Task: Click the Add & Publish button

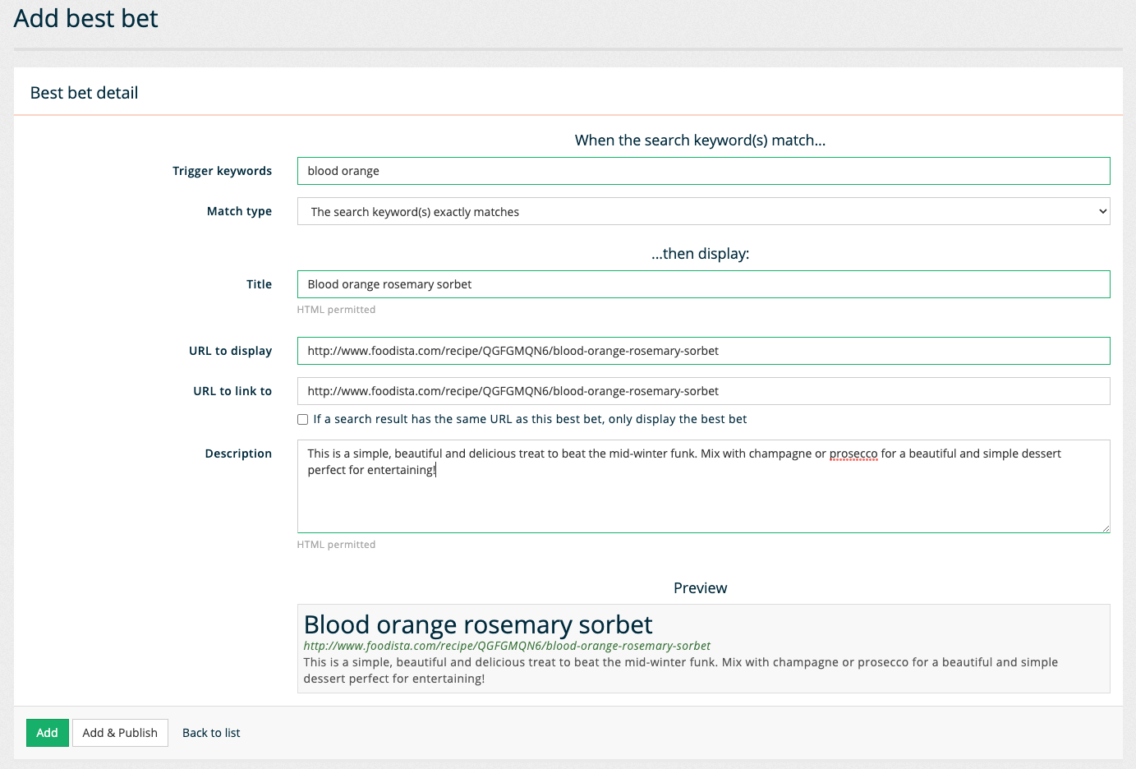Action: point(120,733)
